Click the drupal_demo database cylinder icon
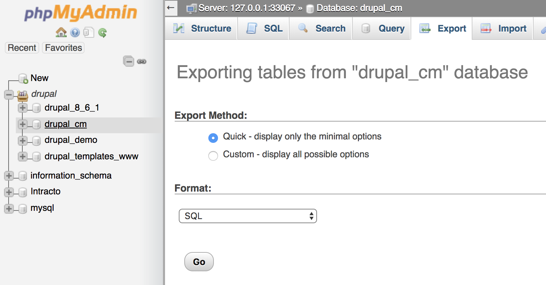 (x=36, y=140)
